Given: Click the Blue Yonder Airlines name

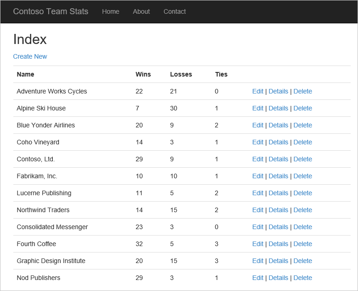Looking at the screenshot, I should tap(45, 125).
